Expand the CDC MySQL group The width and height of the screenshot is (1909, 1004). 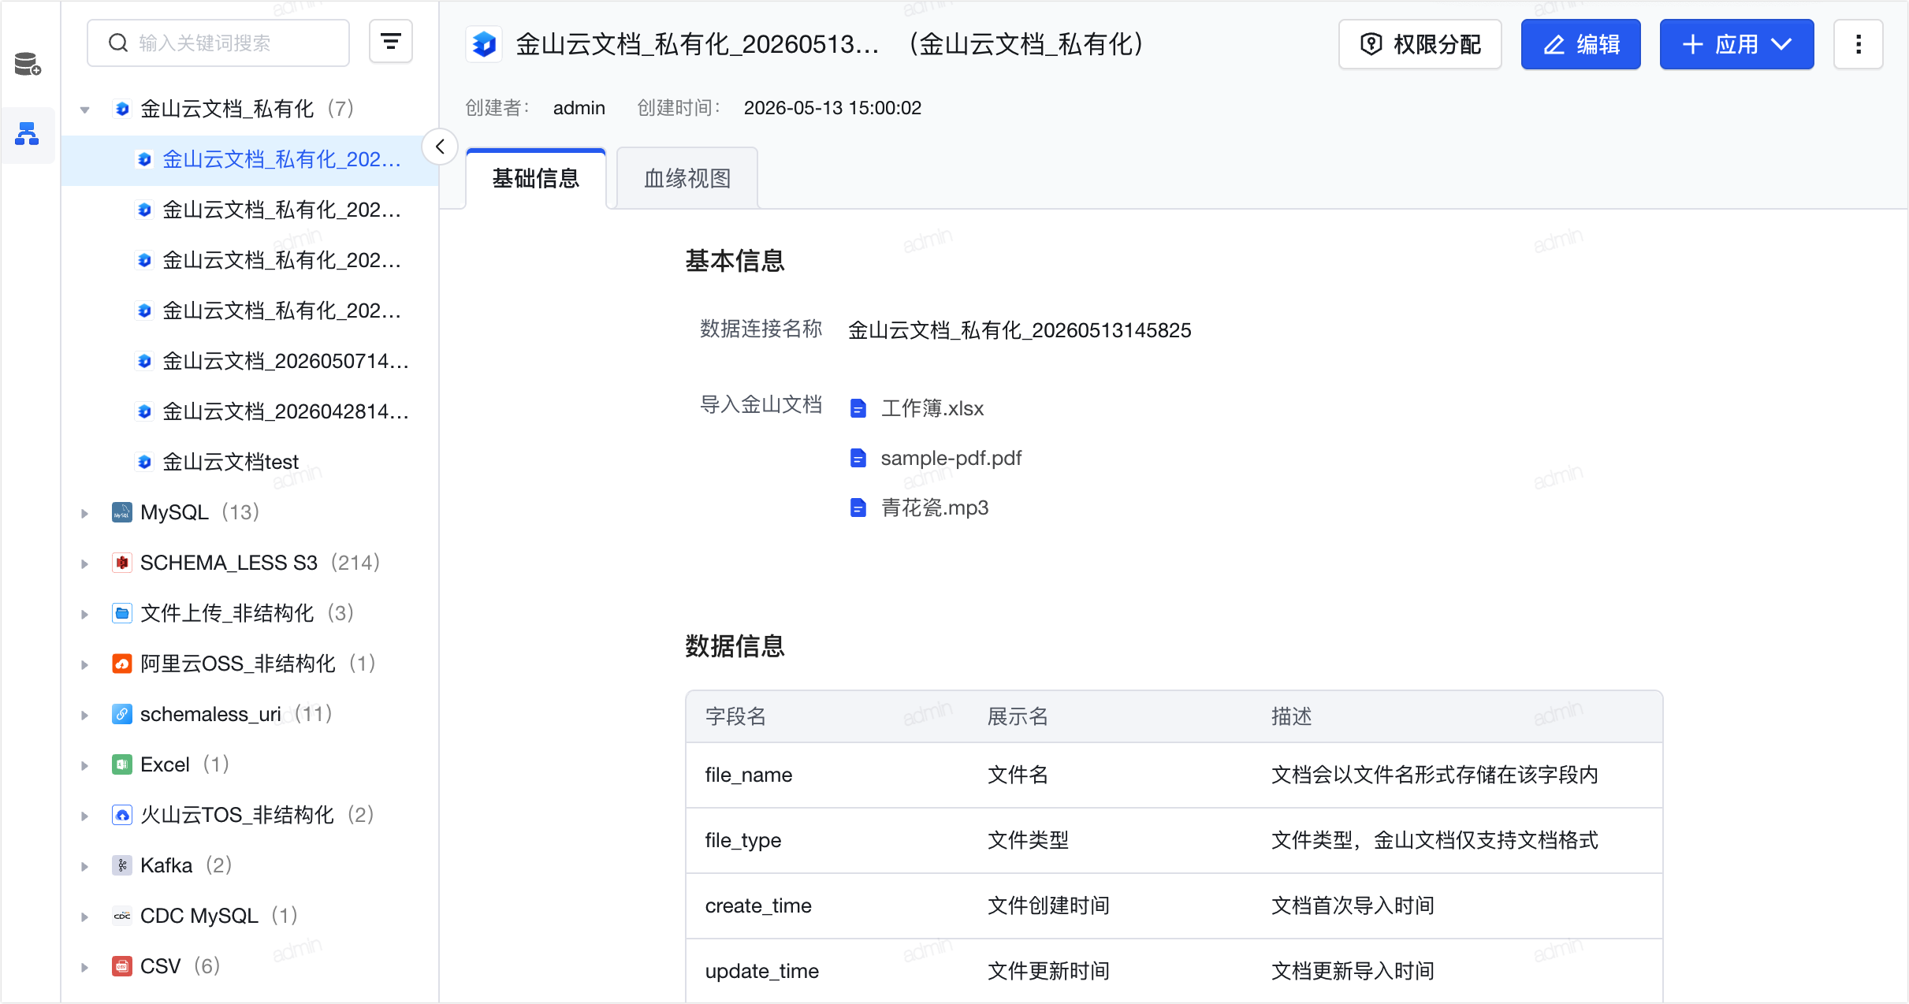(x=84, y=917)
